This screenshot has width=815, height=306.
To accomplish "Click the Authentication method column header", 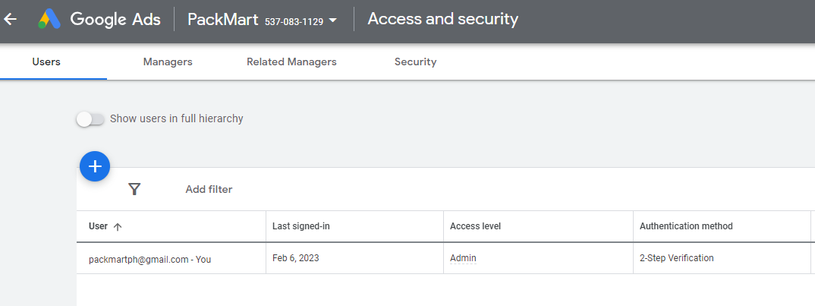I will click(686, 226).
